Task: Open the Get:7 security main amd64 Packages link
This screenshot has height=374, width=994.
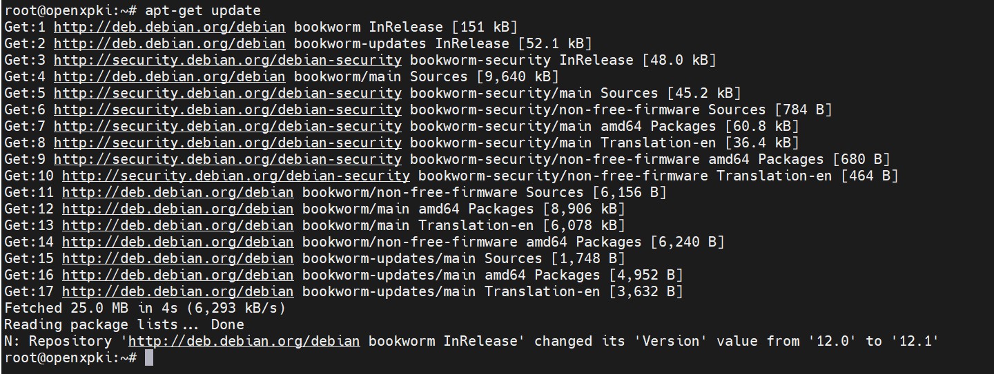Action: (227, 127)
